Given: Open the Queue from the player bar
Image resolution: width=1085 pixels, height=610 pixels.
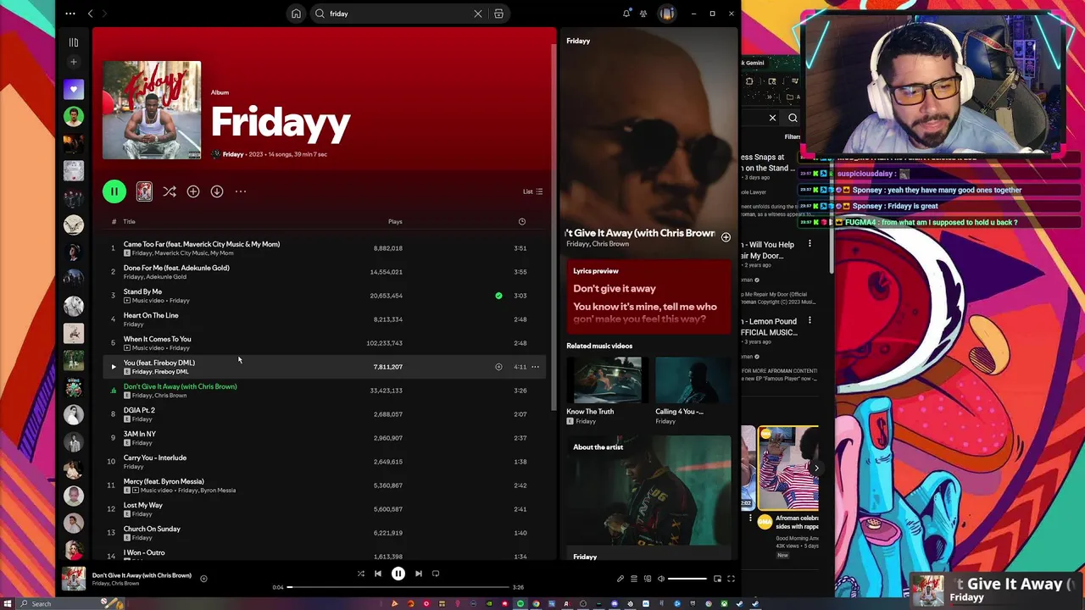Looking at the screenshot, I should point(634,579).
